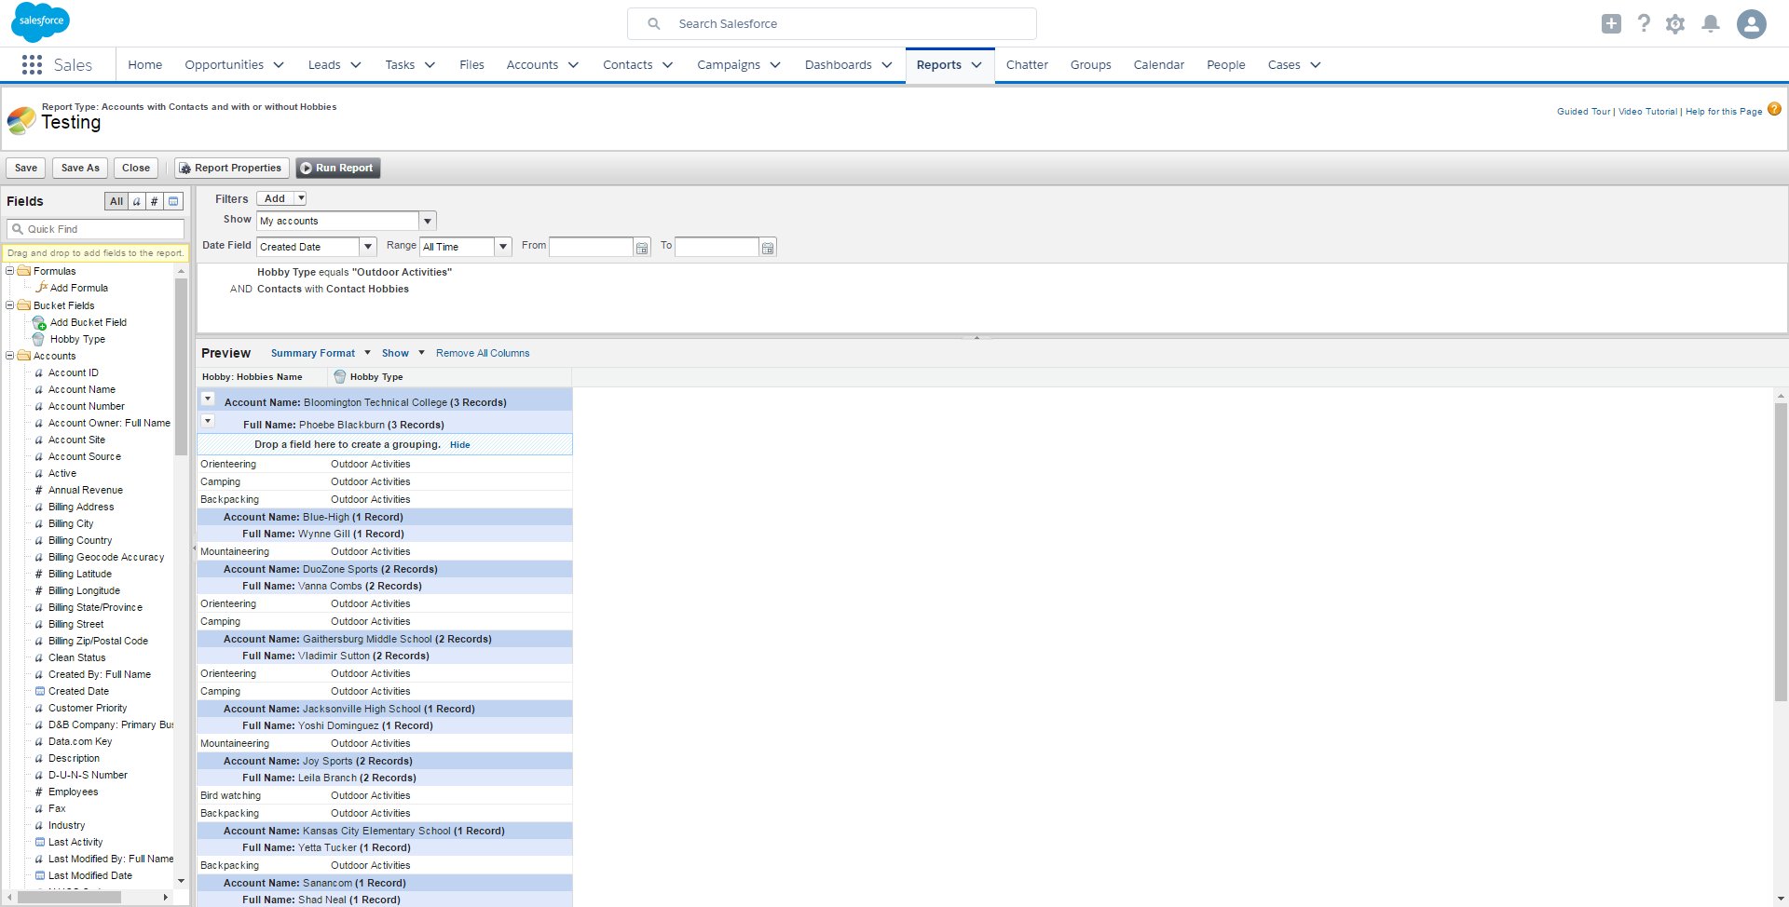Image resolution: width=1789 pixels, height=907 pixels.
Task: Open the Setup gear icon
Action: (x=1674, y=24)
